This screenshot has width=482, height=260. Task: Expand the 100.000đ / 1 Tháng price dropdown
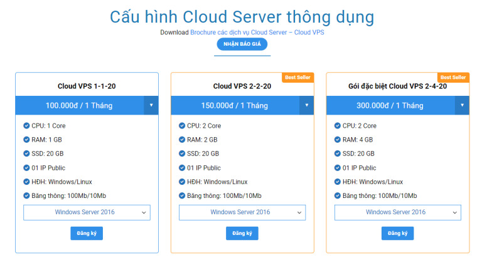coord(151,105)
